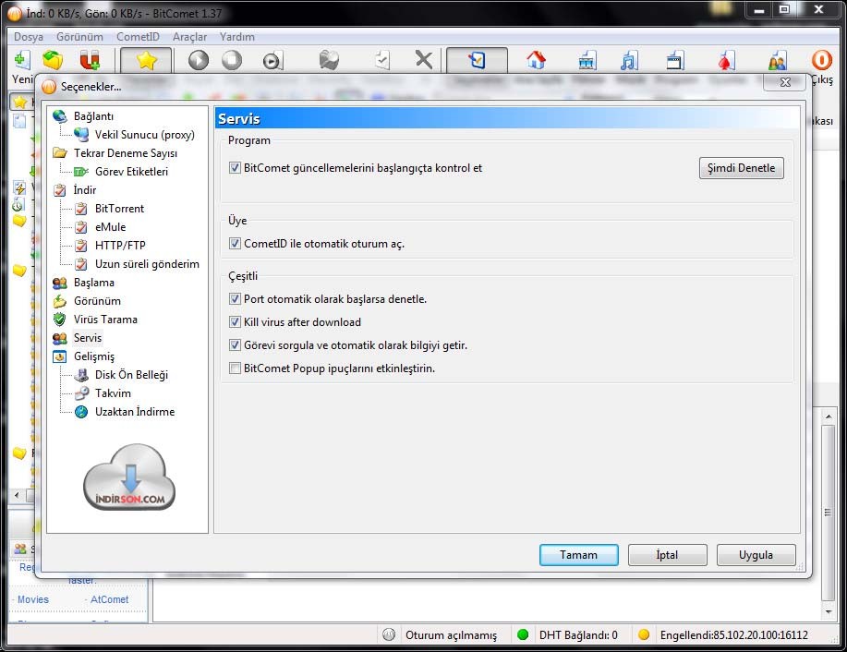Viewport: 847px width, 652px height.
Task: Open Görünüm menu in menu bar
Action: [79, 37]
